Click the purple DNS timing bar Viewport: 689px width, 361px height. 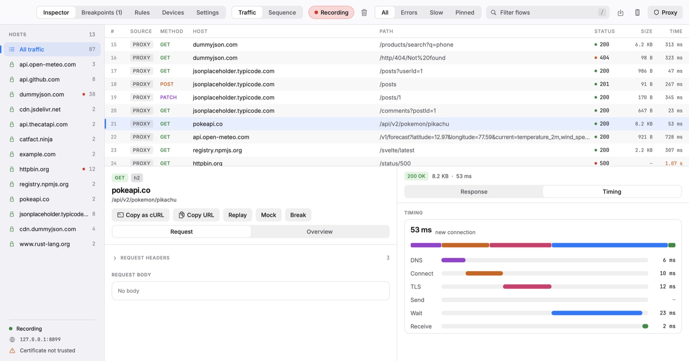[x=453, y=260]
